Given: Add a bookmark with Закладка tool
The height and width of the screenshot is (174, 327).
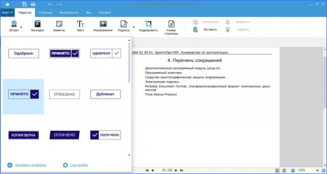Looking at the screenshot, I should [x=37, y=26].
